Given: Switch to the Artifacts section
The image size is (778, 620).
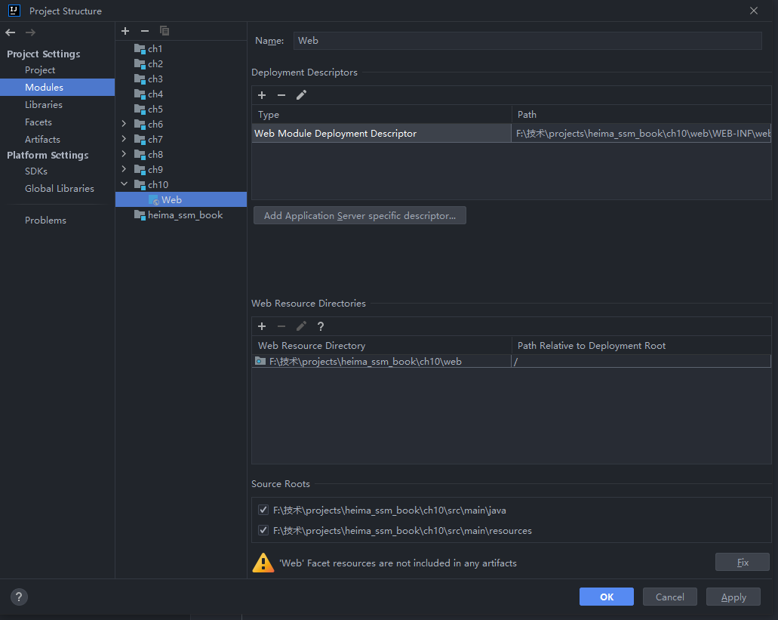Looking at the screenshot, I should (42, 140).
